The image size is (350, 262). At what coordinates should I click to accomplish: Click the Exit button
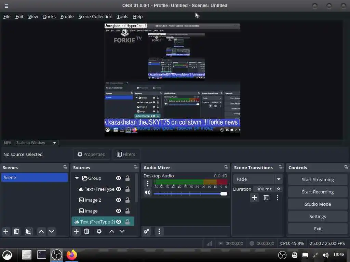click(318, 229)
